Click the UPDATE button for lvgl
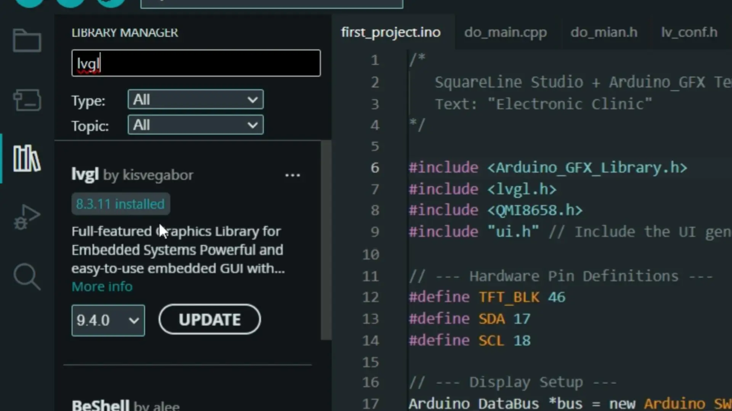Image resolution: width=732 pixels, height=411 pixels. point(210,319)
